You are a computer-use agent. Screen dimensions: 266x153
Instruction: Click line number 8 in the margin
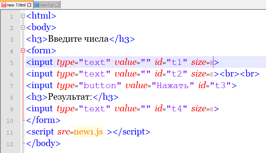pyautogui.click(x=12, y=98)
